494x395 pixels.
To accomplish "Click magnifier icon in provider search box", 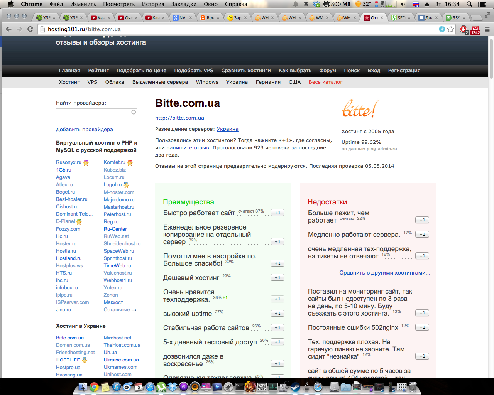I will pyautogui.click(x=134, y=112).
